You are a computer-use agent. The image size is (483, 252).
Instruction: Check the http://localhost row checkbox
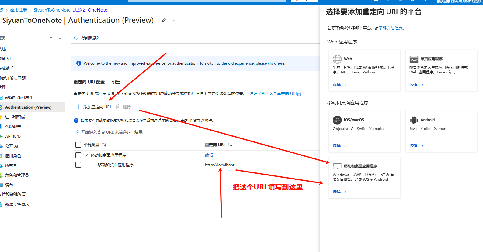point(78,165)
